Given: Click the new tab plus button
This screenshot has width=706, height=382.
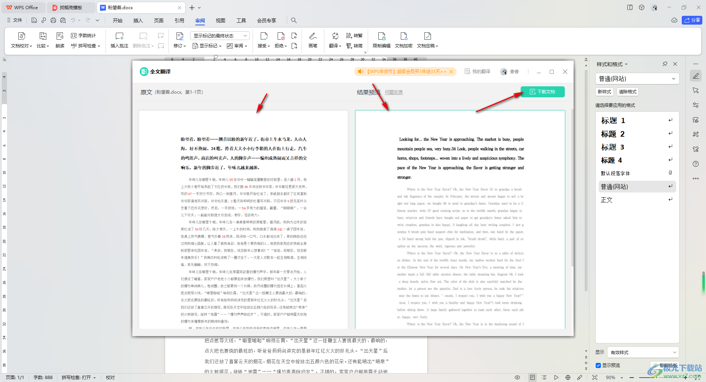Looking at the screenshot, I should coord(192,8).
